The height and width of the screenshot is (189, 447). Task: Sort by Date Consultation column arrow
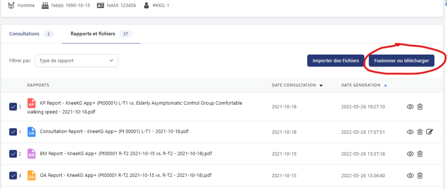point(321,86)
